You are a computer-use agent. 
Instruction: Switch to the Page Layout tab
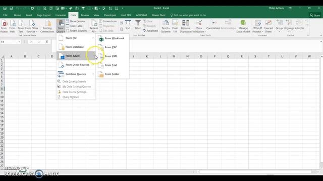[x=44, y=15]
